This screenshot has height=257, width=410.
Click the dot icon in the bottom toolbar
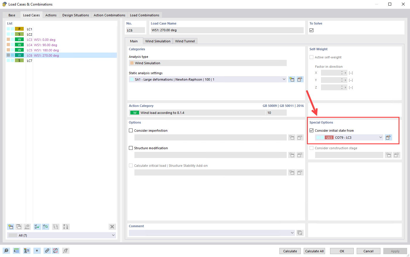(x=37, y=251)
